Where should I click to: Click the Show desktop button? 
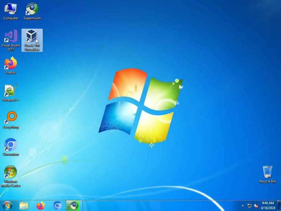point(279,206)
